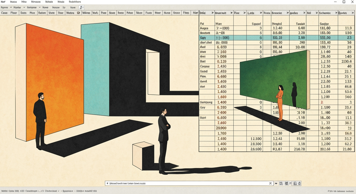
Task: Select the Bovotortt row label
Action: pyautogui.click(x=205, y=33)
